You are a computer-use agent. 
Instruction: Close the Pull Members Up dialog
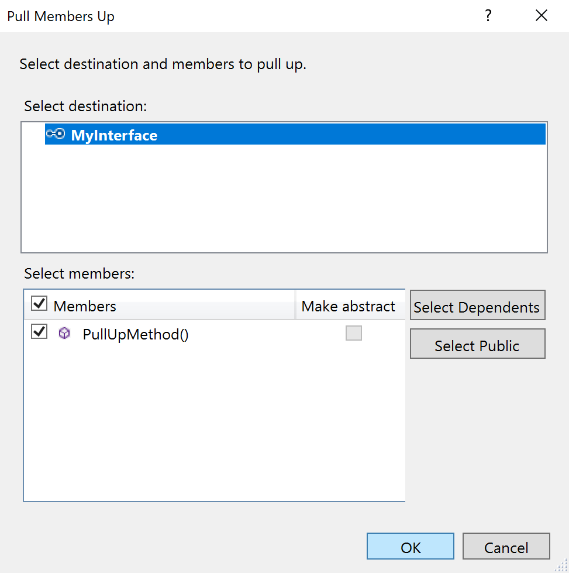[541, 15]
